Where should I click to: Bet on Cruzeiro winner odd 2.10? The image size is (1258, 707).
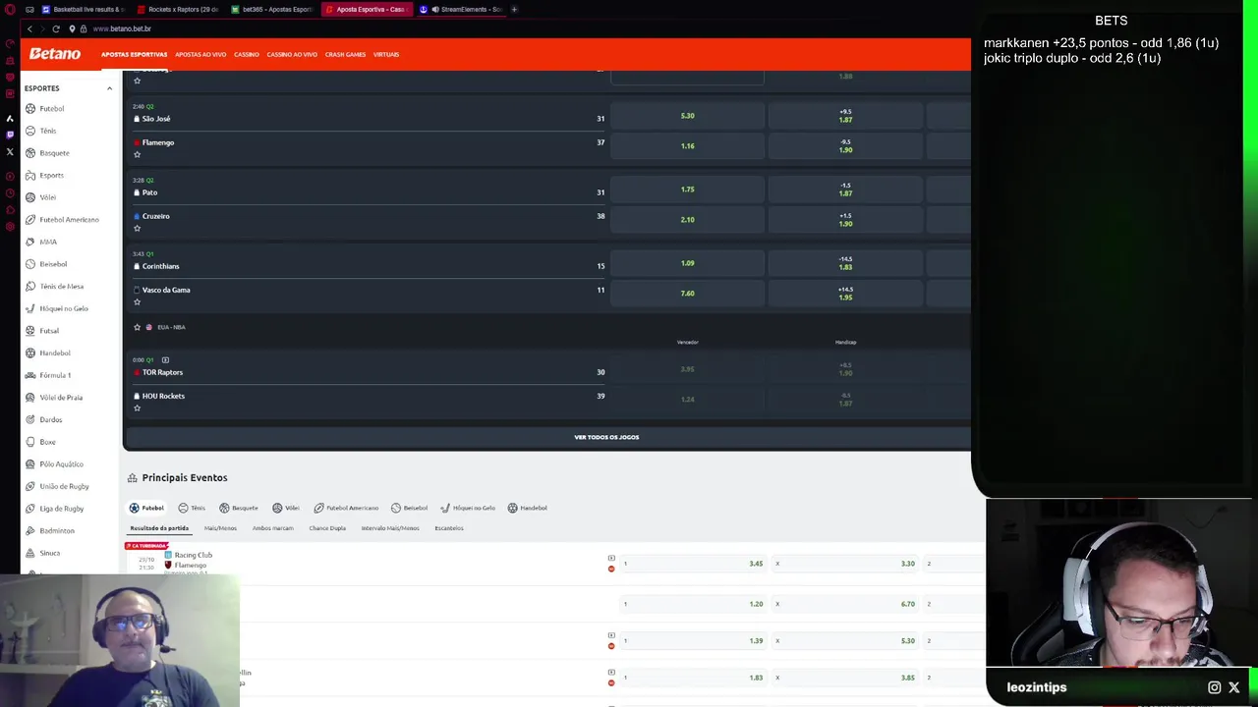coord(687,220)
